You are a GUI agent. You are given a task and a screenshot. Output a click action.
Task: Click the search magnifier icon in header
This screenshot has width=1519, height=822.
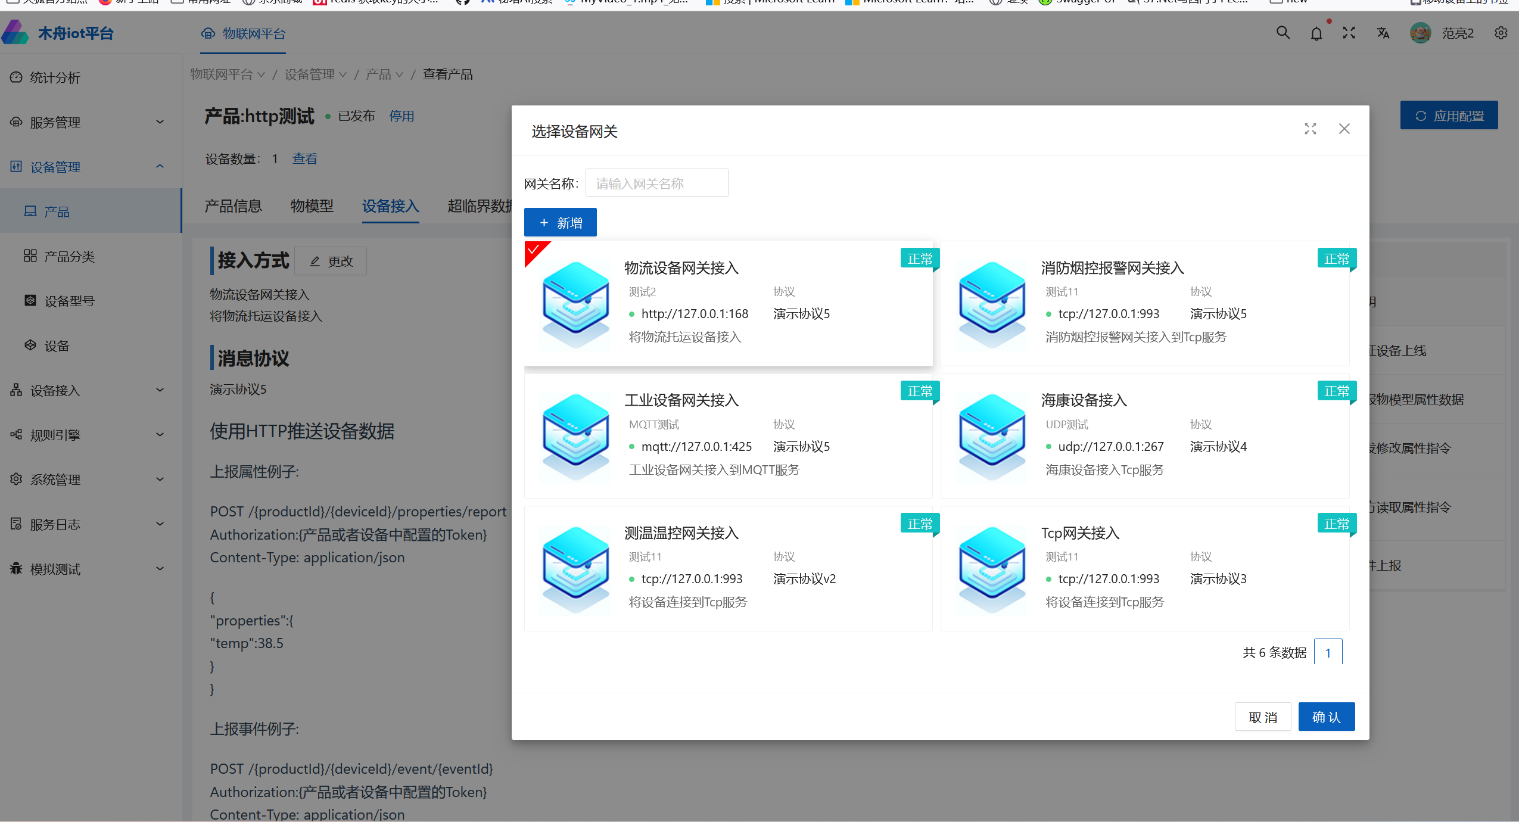pyautogui.click(x=1283, y=33)
